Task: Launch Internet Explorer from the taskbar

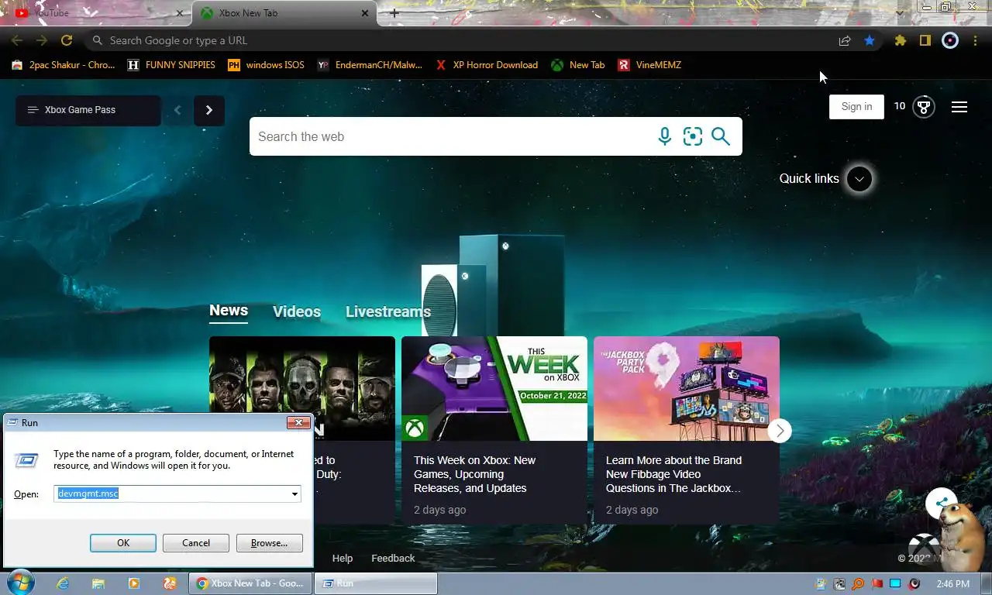Action: click(63, 583)
